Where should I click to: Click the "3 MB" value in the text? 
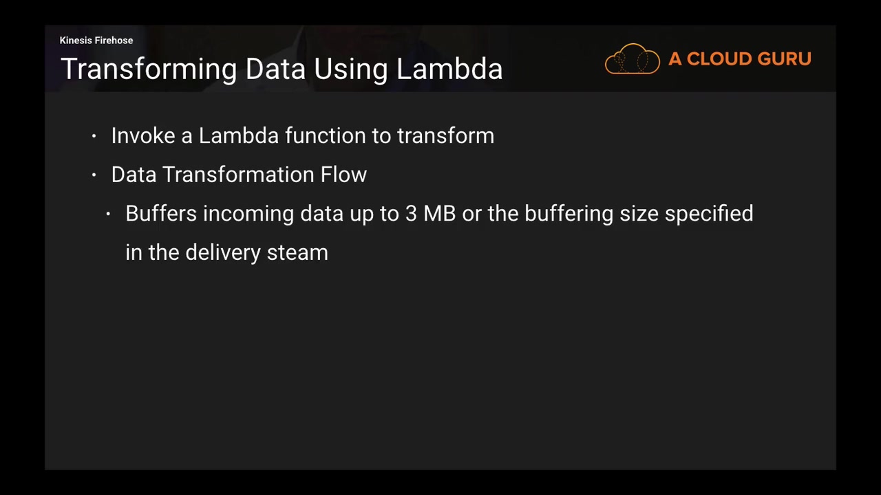click(x=430, y=214)
